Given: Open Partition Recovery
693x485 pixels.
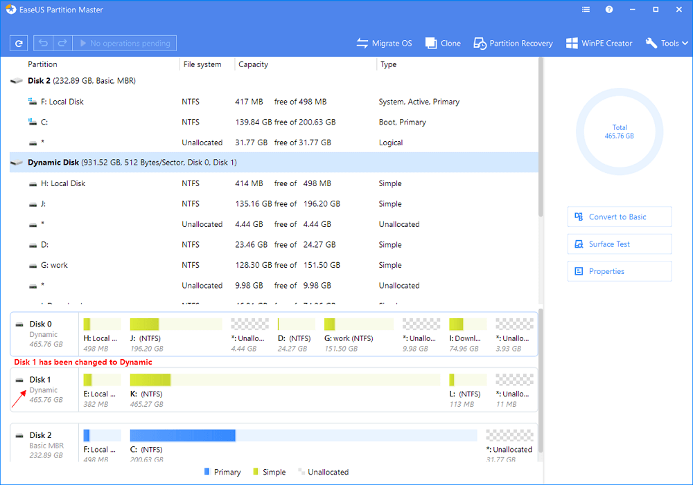Looking at the screenshot, I should (x=513, y=44).
